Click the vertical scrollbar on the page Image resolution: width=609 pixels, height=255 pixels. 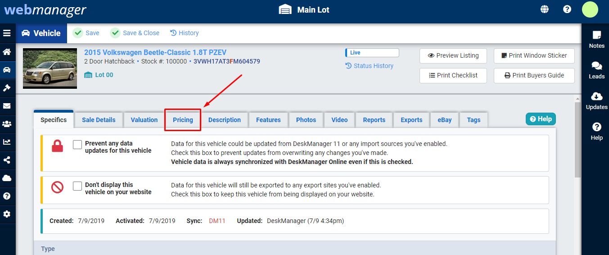coord(577,140)
